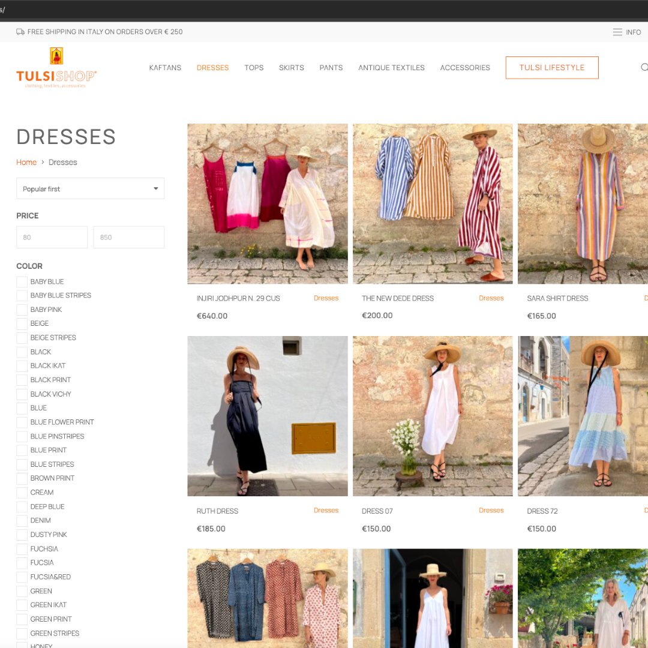This screenshot has width=648, height=648.
Task: Enable the Baby Blue Stripes filter
Action: 22,295
